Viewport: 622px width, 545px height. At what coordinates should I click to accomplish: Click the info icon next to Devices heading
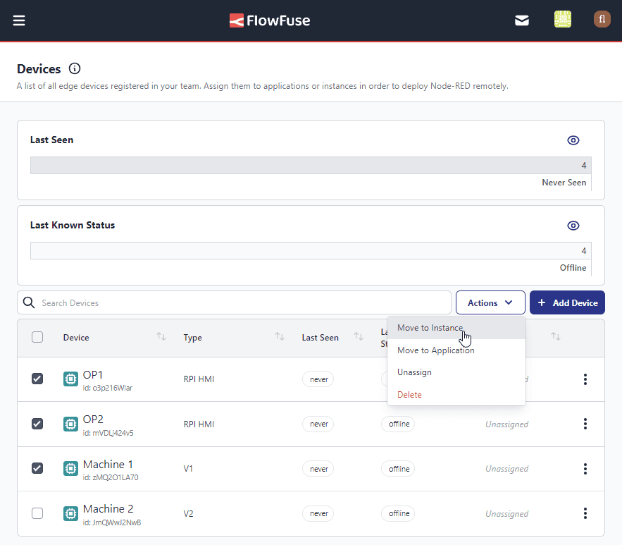coord(75,68)
